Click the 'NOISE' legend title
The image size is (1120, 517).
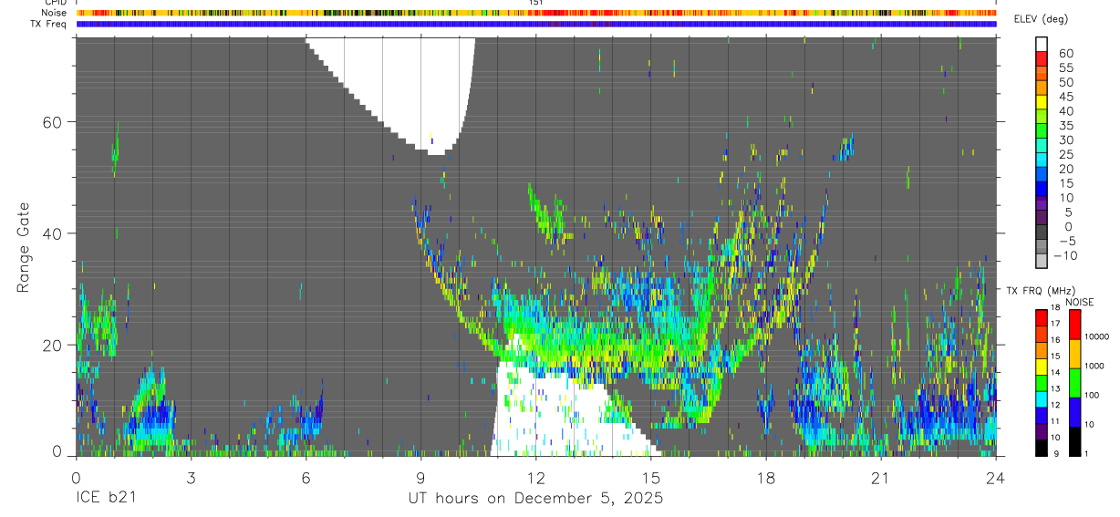[1079, 302]
